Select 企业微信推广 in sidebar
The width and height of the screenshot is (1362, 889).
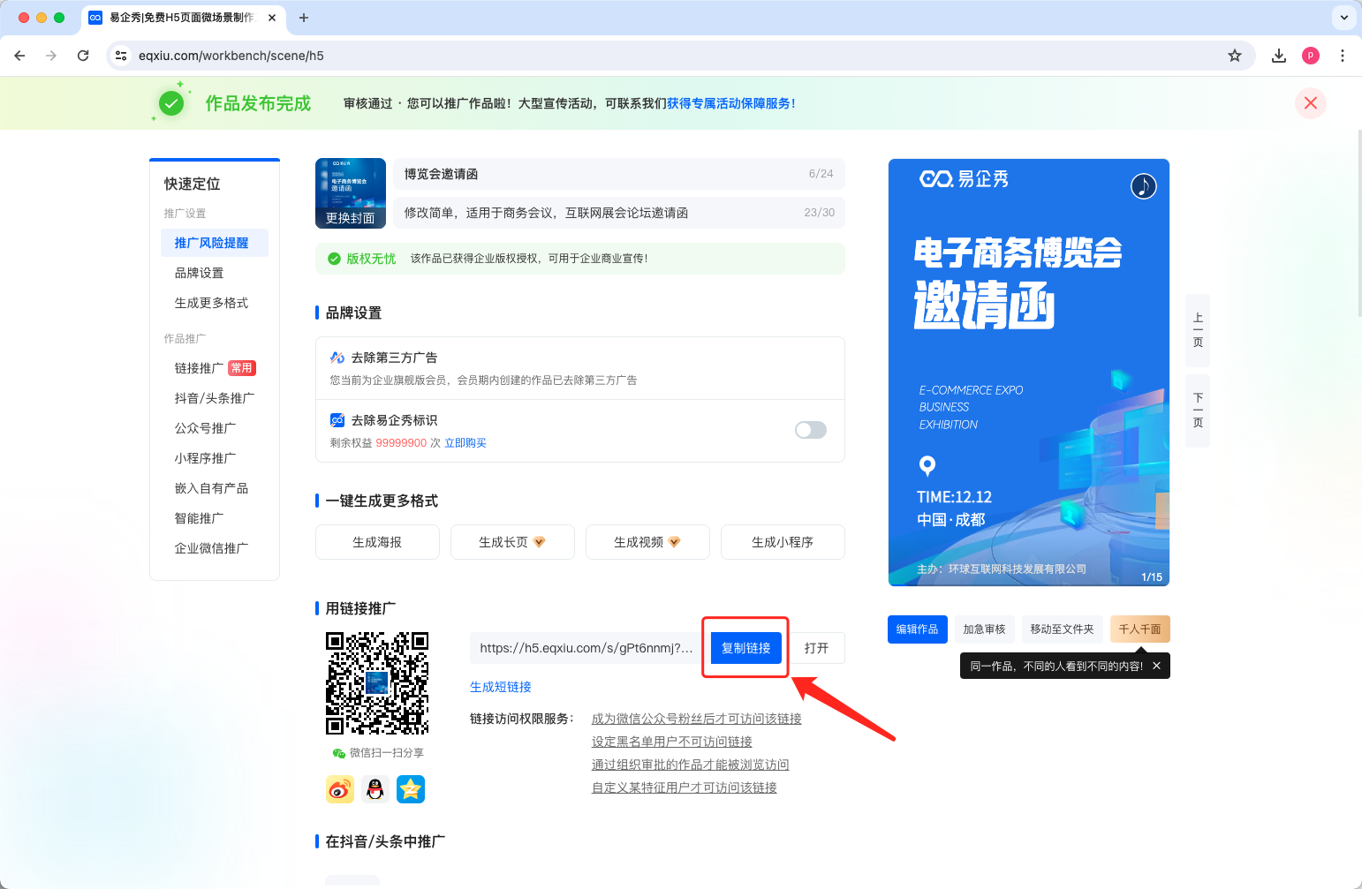(x=212, y=548)
